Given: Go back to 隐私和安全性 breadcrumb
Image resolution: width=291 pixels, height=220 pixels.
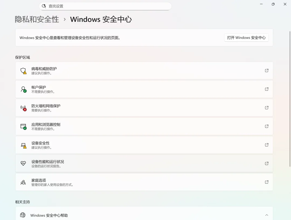Looking at the screenshot, I should coord(37,19).
